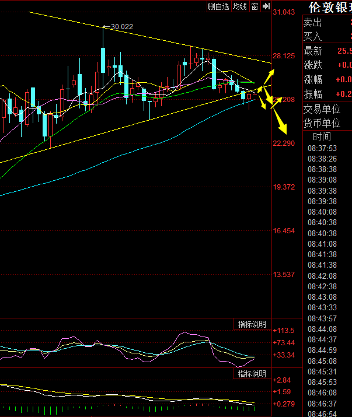
Task: Click the 31.043 price axis value
Action: (x=284, y=12)
